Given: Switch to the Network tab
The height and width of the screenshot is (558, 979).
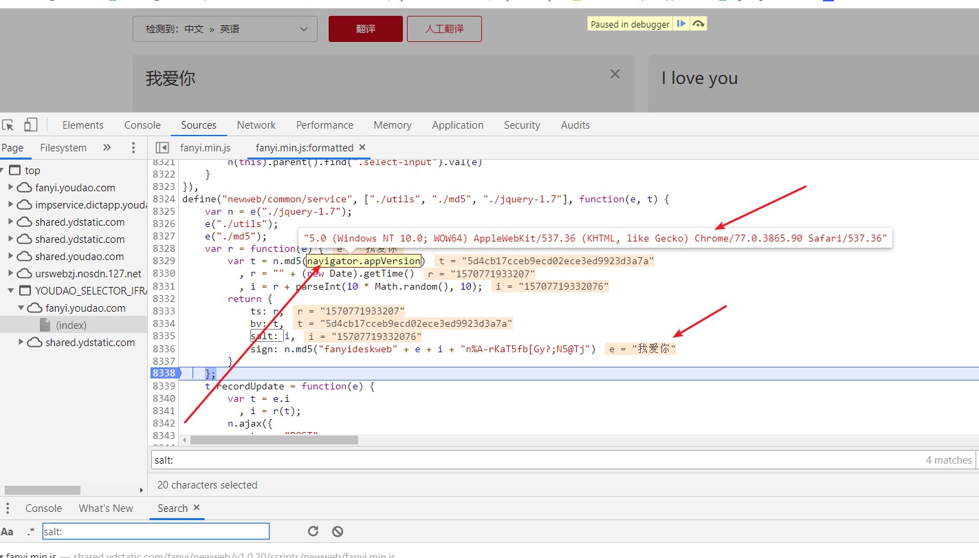Looking at the screenshot, I should point(256,125).
